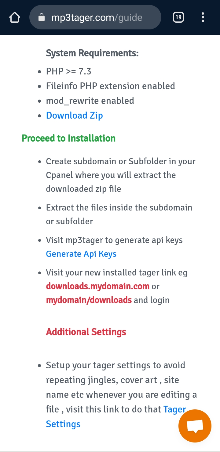
Task: Focus the mp3tager.com/guide address bar
Action: (x=97, y=18)
